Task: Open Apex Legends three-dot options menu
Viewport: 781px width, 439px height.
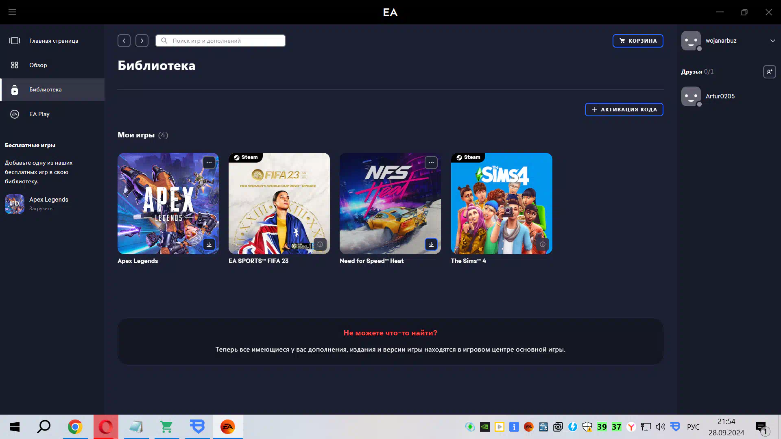Action: click(209, 163)
